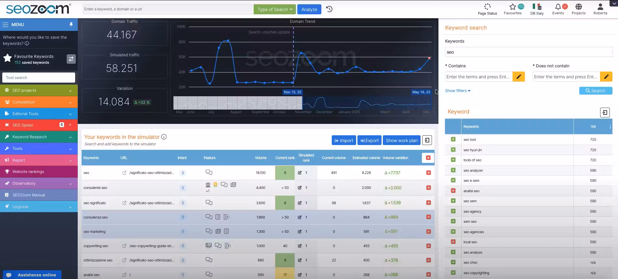Add 'seo analysis' keyword with plus

[453, 252]
